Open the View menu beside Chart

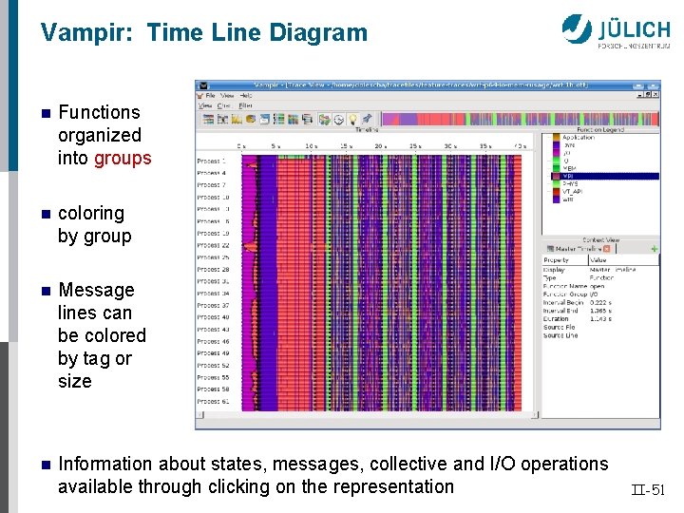(204, 105)
